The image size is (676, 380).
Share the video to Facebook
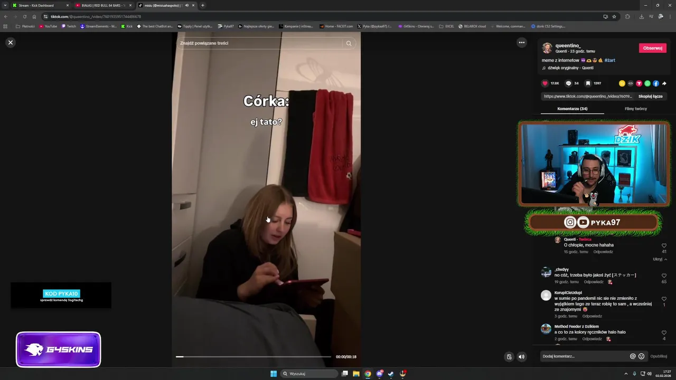tap(656, 83)
